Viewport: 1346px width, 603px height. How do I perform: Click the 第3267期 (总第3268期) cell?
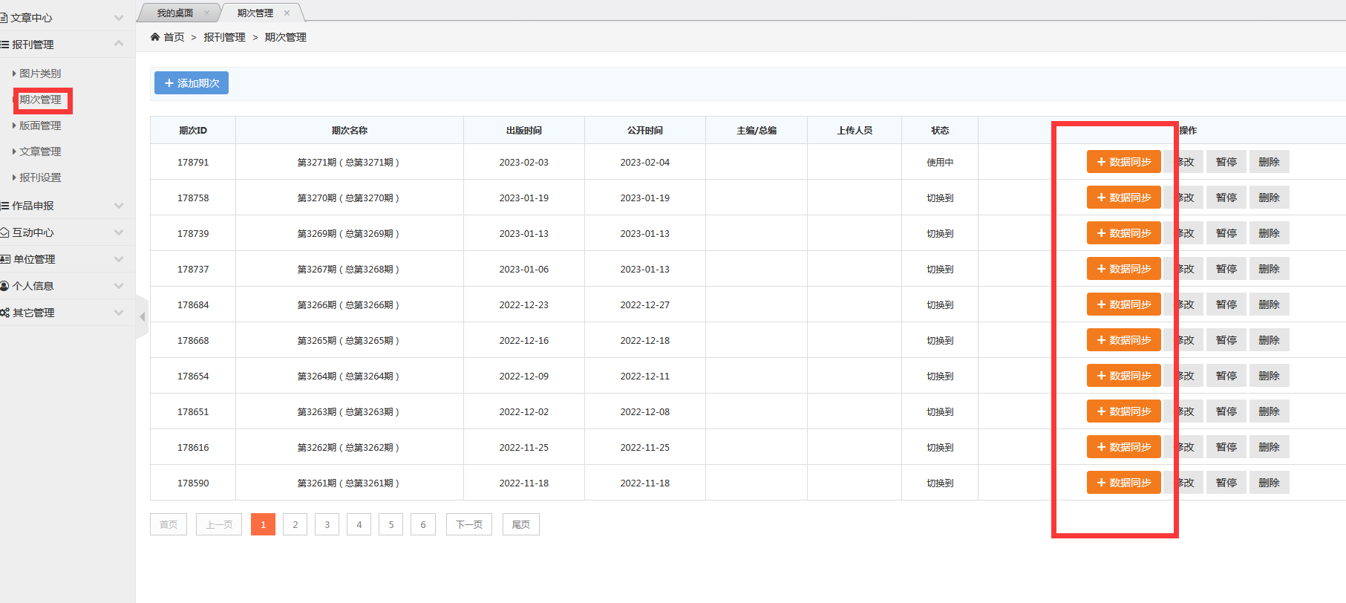click(349, 269)
